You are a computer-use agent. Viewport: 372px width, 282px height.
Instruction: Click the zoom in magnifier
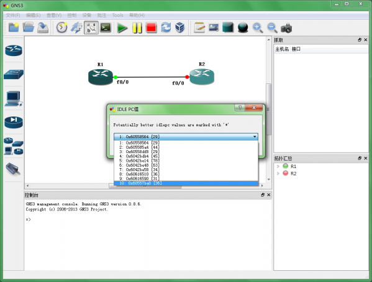pyautogui.click(x=258, y=27)
